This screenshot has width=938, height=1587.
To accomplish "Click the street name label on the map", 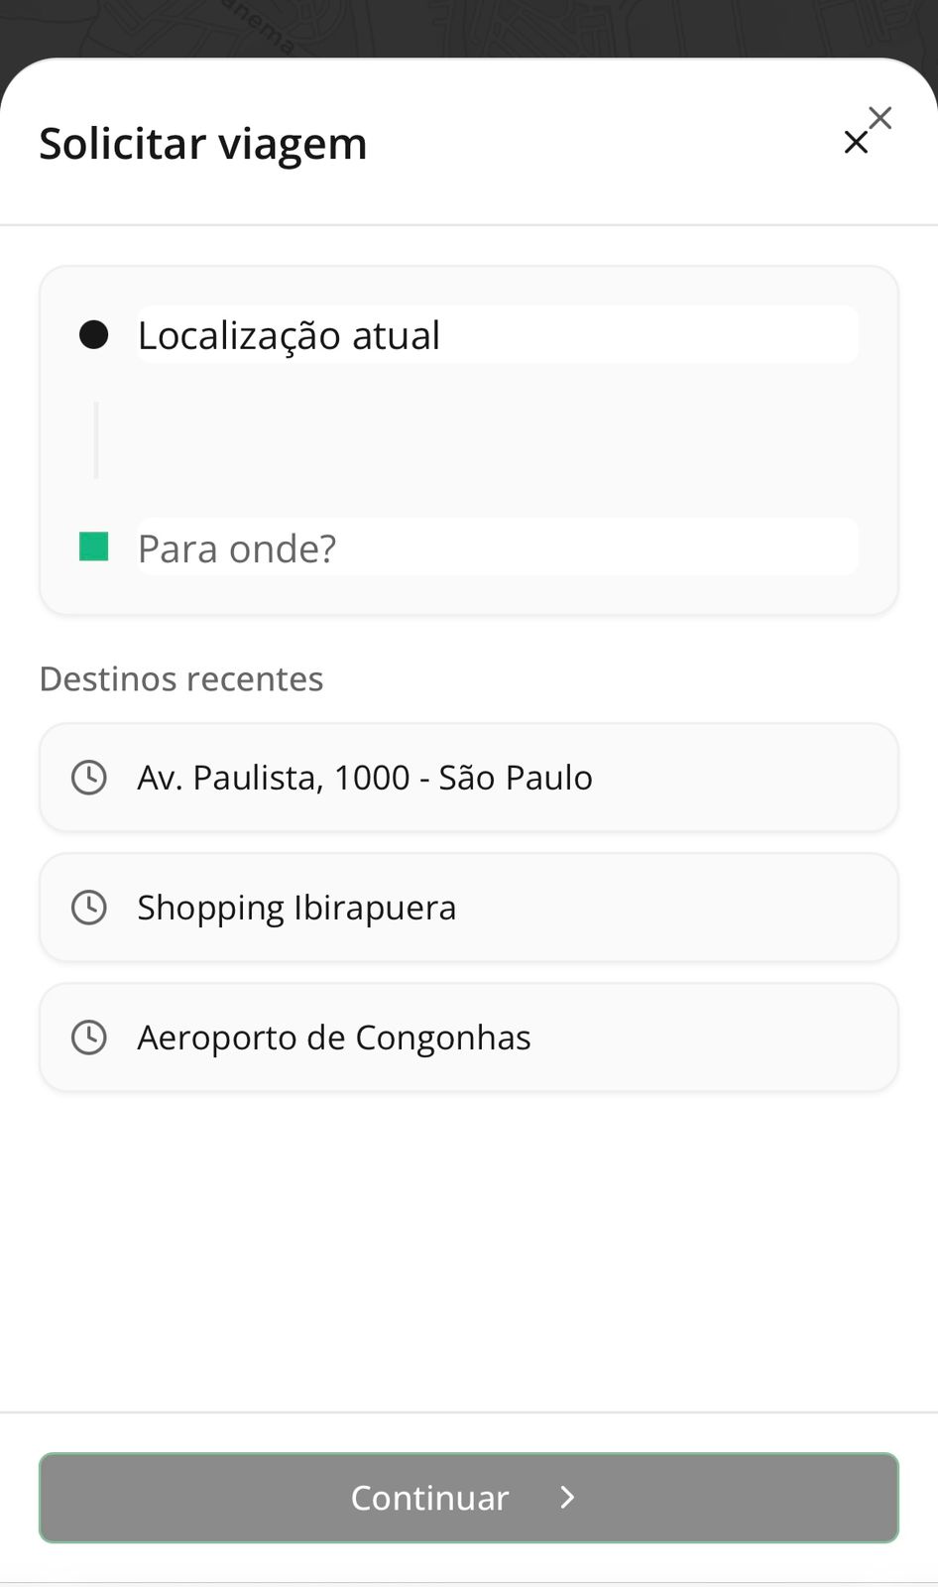I will (x=260, y=26).
